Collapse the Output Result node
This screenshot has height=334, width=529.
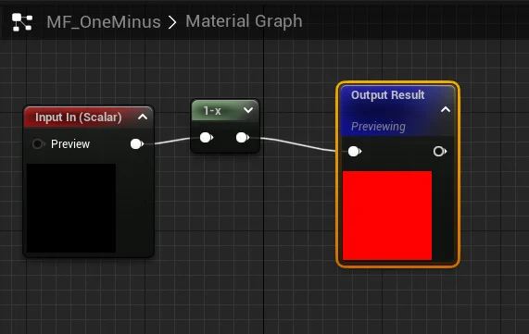pos(446,109)
